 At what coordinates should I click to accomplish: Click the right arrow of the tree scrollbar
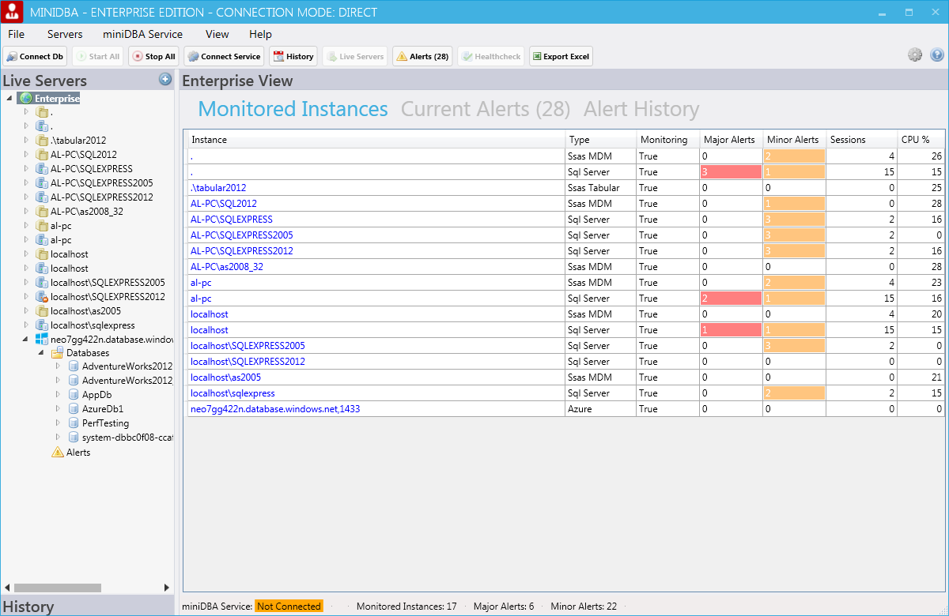[x=167, y=588]
